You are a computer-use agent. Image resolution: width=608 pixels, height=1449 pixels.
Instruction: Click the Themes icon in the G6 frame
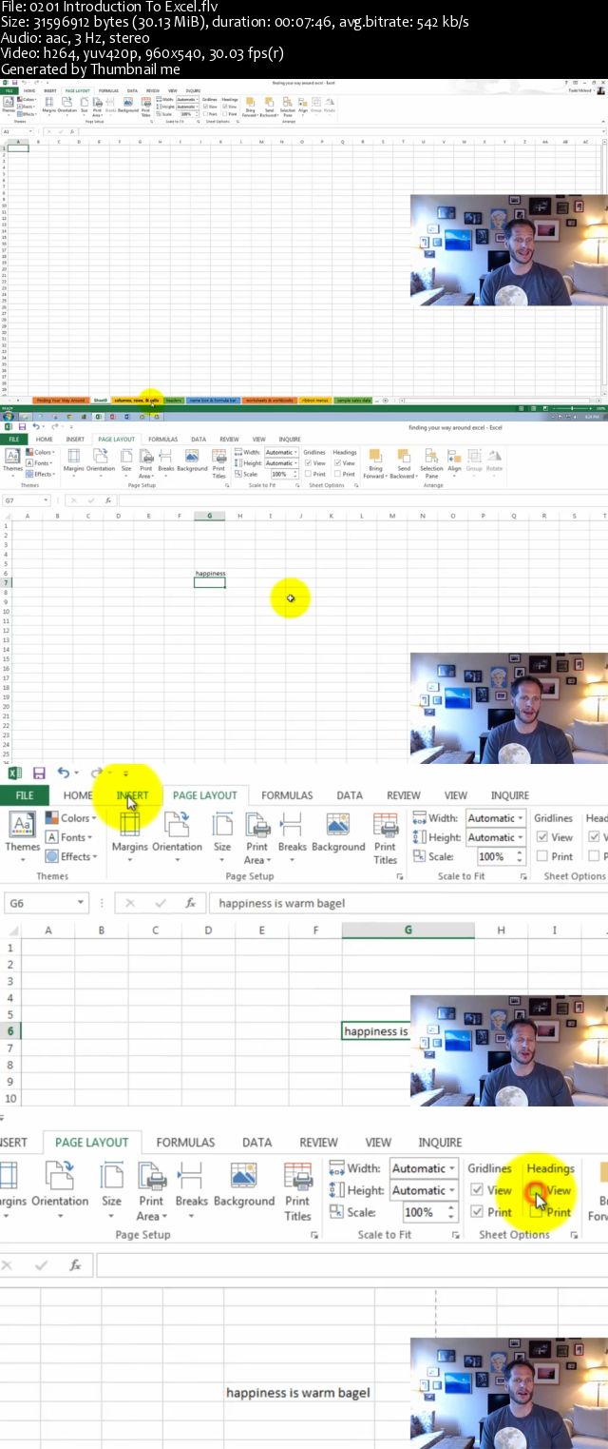tap(23, 824)
